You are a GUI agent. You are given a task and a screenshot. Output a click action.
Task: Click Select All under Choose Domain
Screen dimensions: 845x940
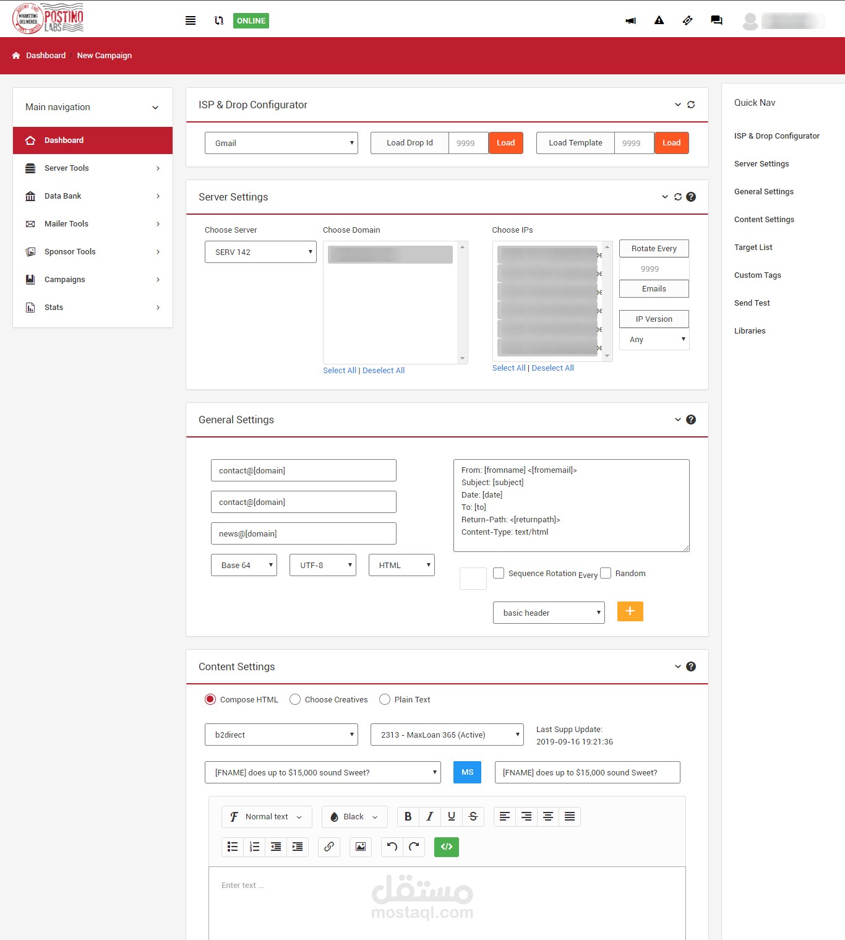[340, 370]
